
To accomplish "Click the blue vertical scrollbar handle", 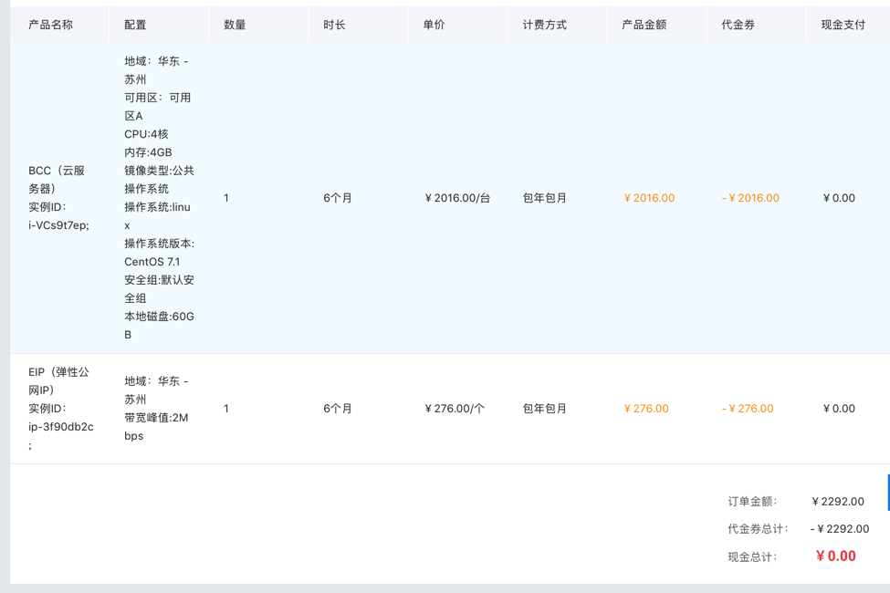I will (888, 493).
